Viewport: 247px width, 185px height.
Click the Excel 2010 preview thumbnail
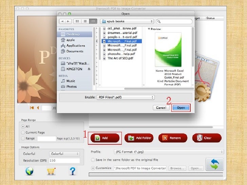(x=168, y=49)
